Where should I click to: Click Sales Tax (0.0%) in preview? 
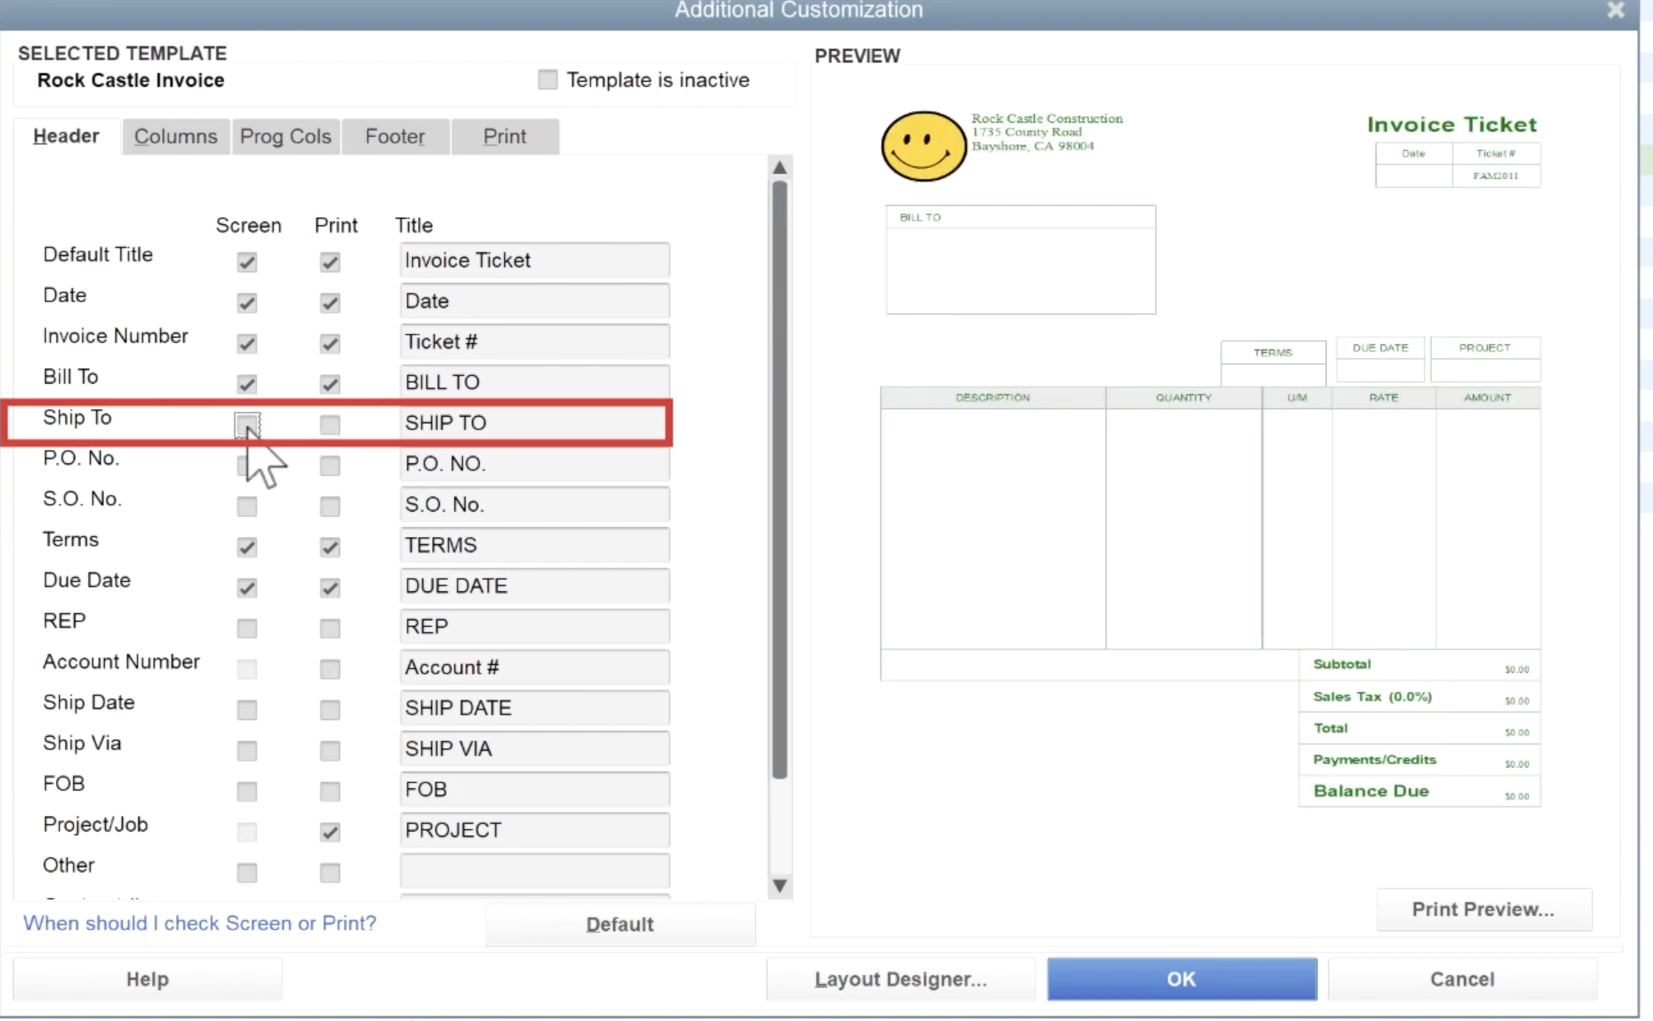coord(1372,697)
